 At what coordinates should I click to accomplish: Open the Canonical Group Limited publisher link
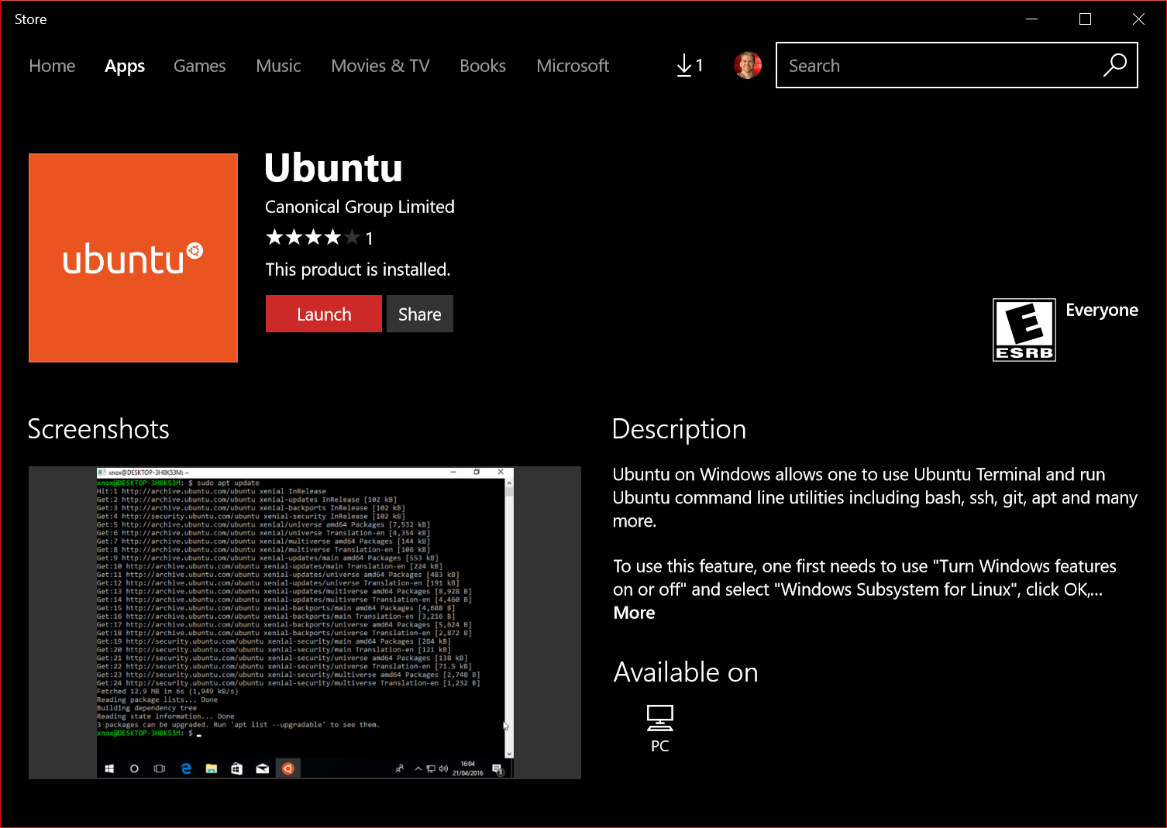[360, 207]
